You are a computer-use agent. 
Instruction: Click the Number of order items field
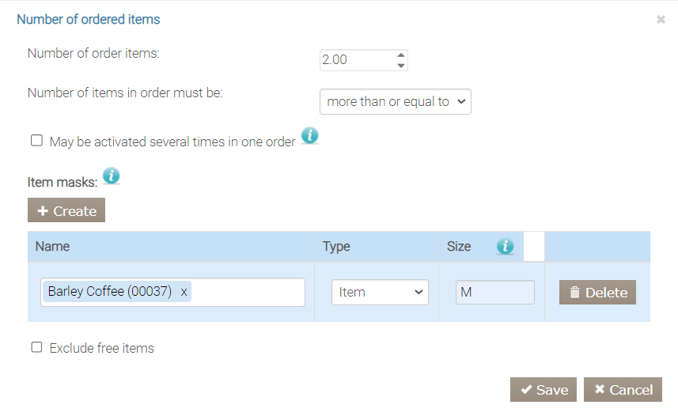356,60
